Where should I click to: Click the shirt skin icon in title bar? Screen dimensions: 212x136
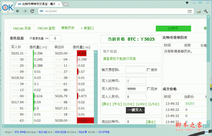187,2
